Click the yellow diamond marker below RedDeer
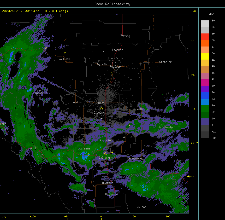 tap(111, 73)
